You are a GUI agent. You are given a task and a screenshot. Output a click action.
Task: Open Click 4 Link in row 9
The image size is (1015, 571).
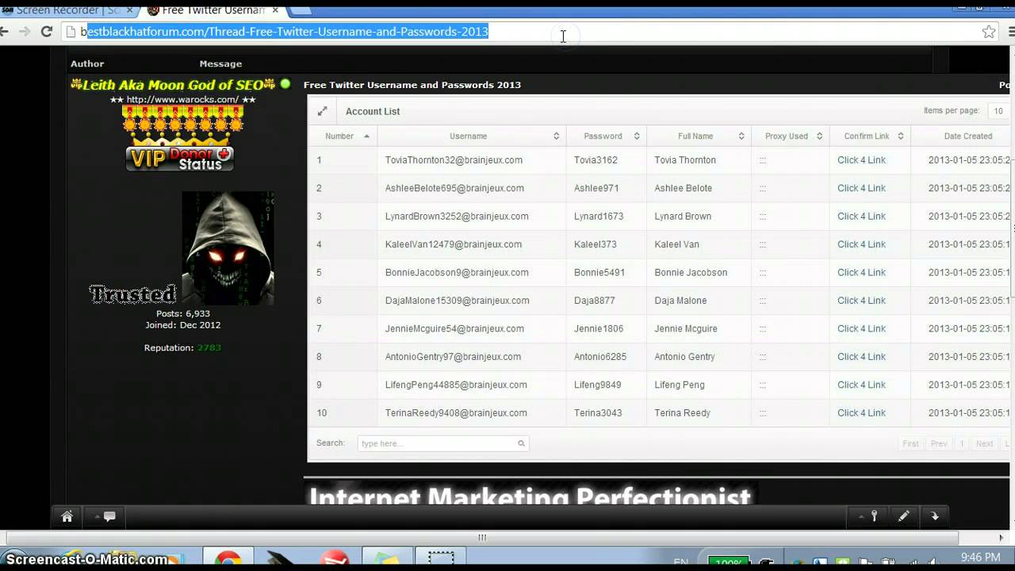click(861, 385)
